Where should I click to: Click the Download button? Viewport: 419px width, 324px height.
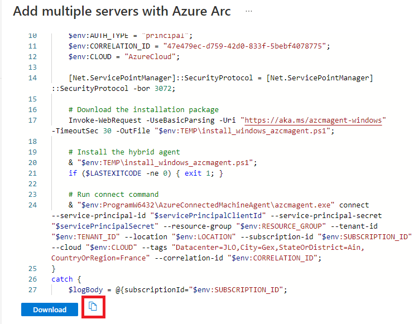point(50,310)
